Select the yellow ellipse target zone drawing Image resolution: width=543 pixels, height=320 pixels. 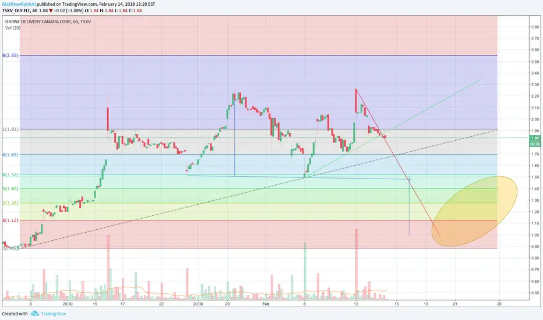click(474, 211)
